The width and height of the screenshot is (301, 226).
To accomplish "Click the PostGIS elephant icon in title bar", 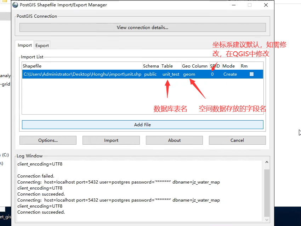I will click(15, 5).
